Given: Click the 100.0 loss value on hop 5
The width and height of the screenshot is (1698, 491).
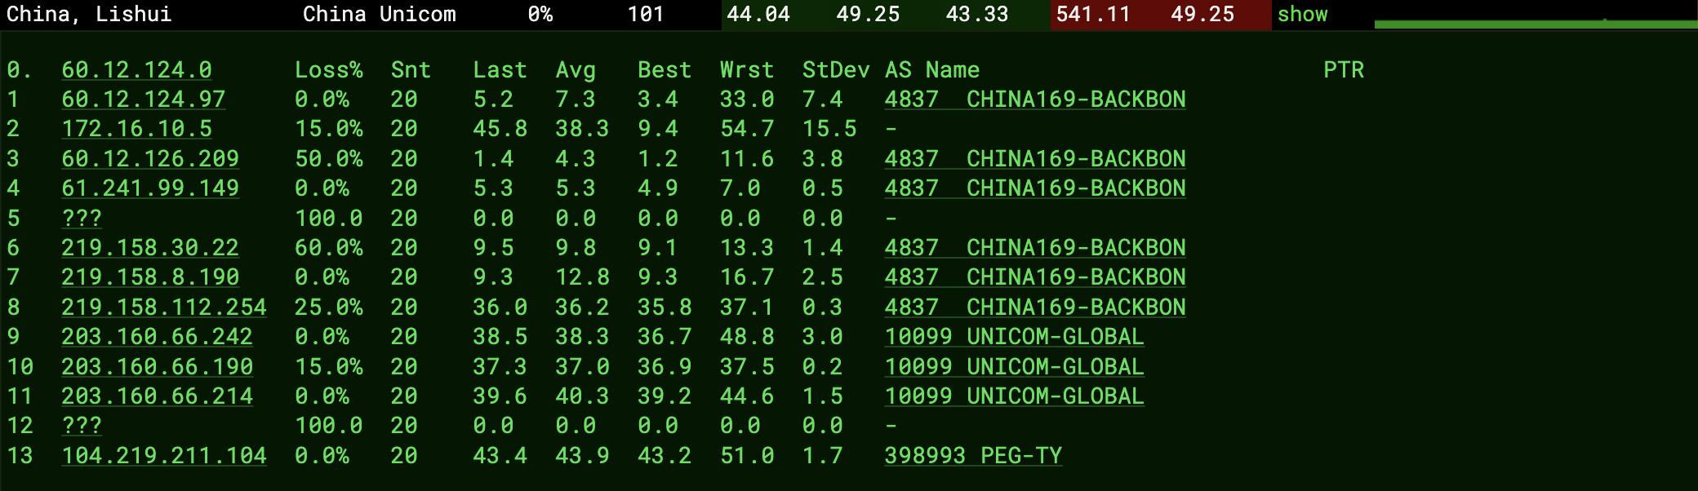Looking at the screenshot, I should pyautogui.click(x=329, y=219).
